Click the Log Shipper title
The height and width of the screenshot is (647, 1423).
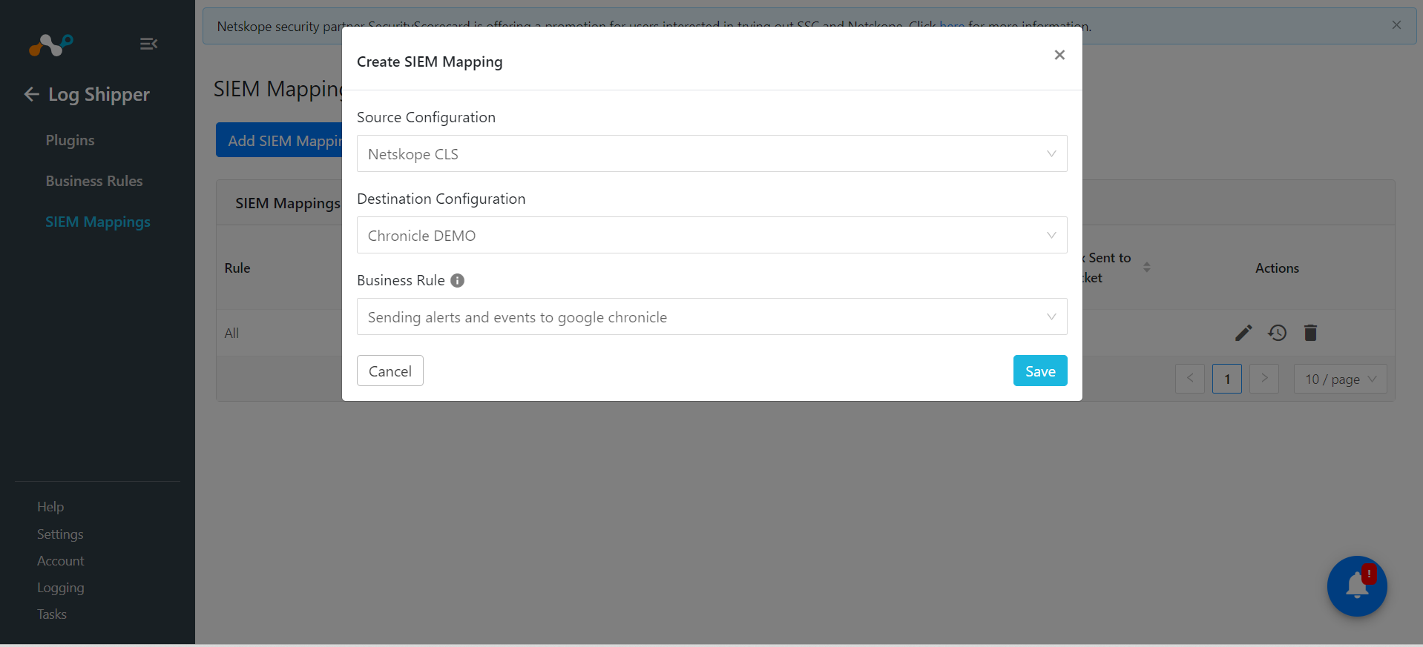point(99,94)
